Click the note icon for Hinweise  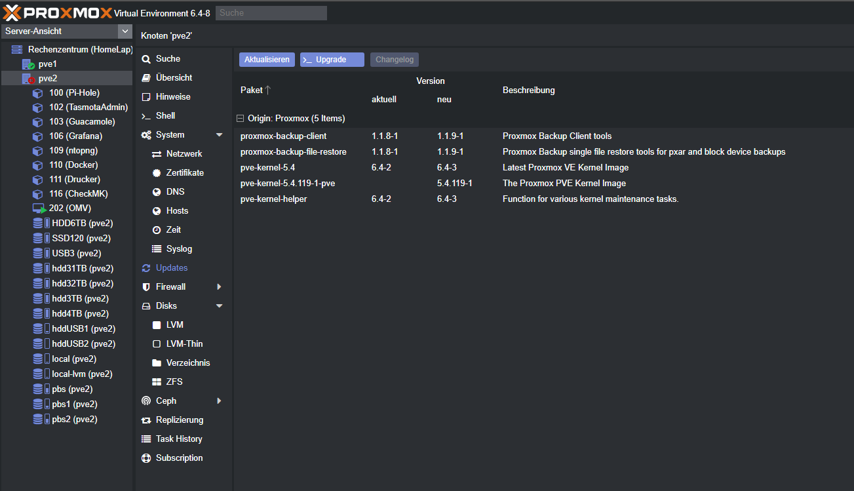pos(146,97)
